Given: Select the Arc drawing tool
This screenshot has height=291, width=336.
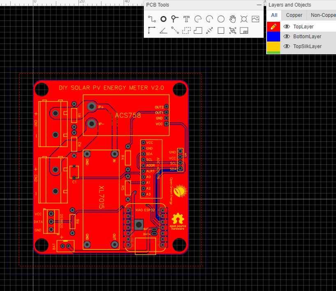Looking at the screenshot, I should (198, 18).
